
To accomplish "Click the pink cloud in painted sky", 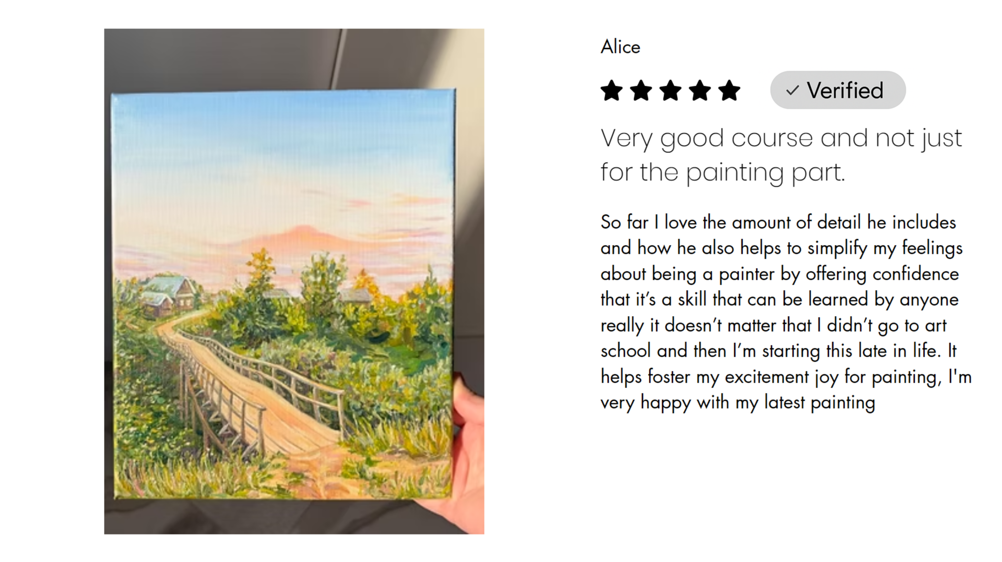I will [x=299, y=236].
